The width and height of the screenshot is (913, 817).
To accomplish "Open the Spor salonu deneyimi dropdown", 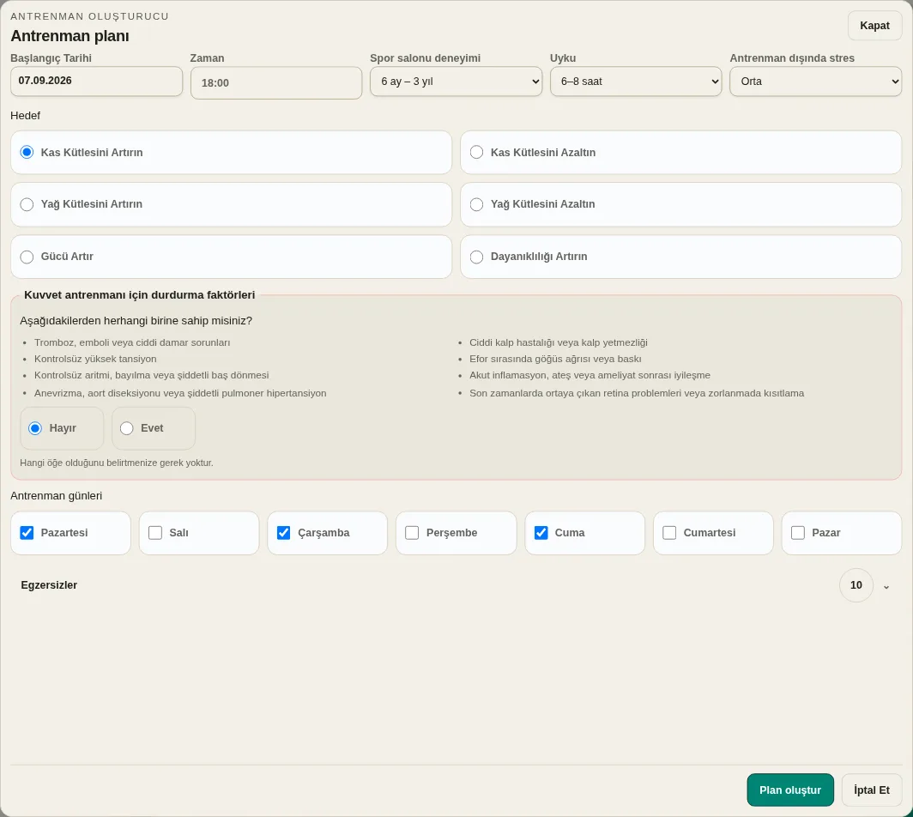I will 456,82.
